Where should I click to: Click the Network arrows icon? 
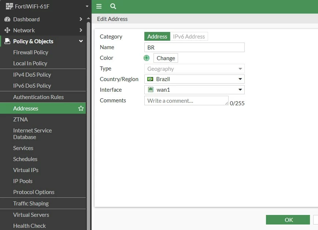(7, 30)
